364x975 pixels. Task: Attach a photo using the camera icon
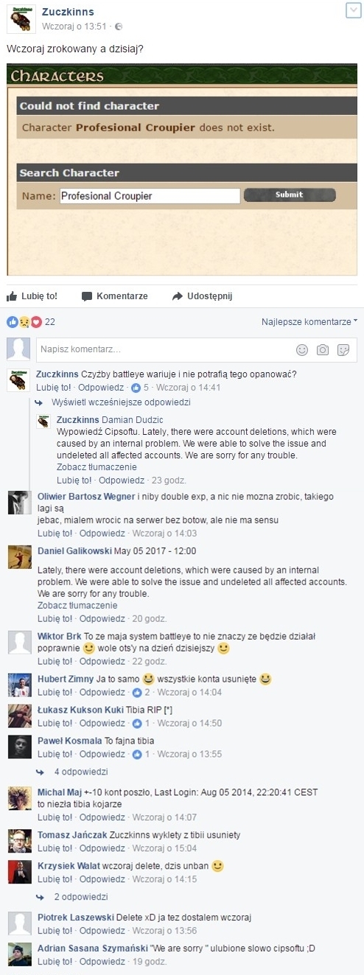tap(323, 349)
